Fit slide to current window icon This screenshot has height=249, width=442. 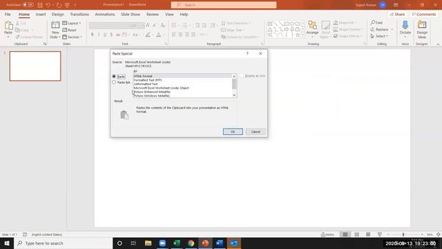(x=439, y=234)
